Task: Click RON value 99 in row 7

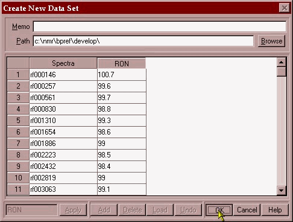Action: point(122,144)
